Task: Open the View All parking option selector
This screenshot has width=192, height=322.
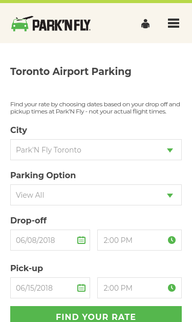Action: point(96,195)
